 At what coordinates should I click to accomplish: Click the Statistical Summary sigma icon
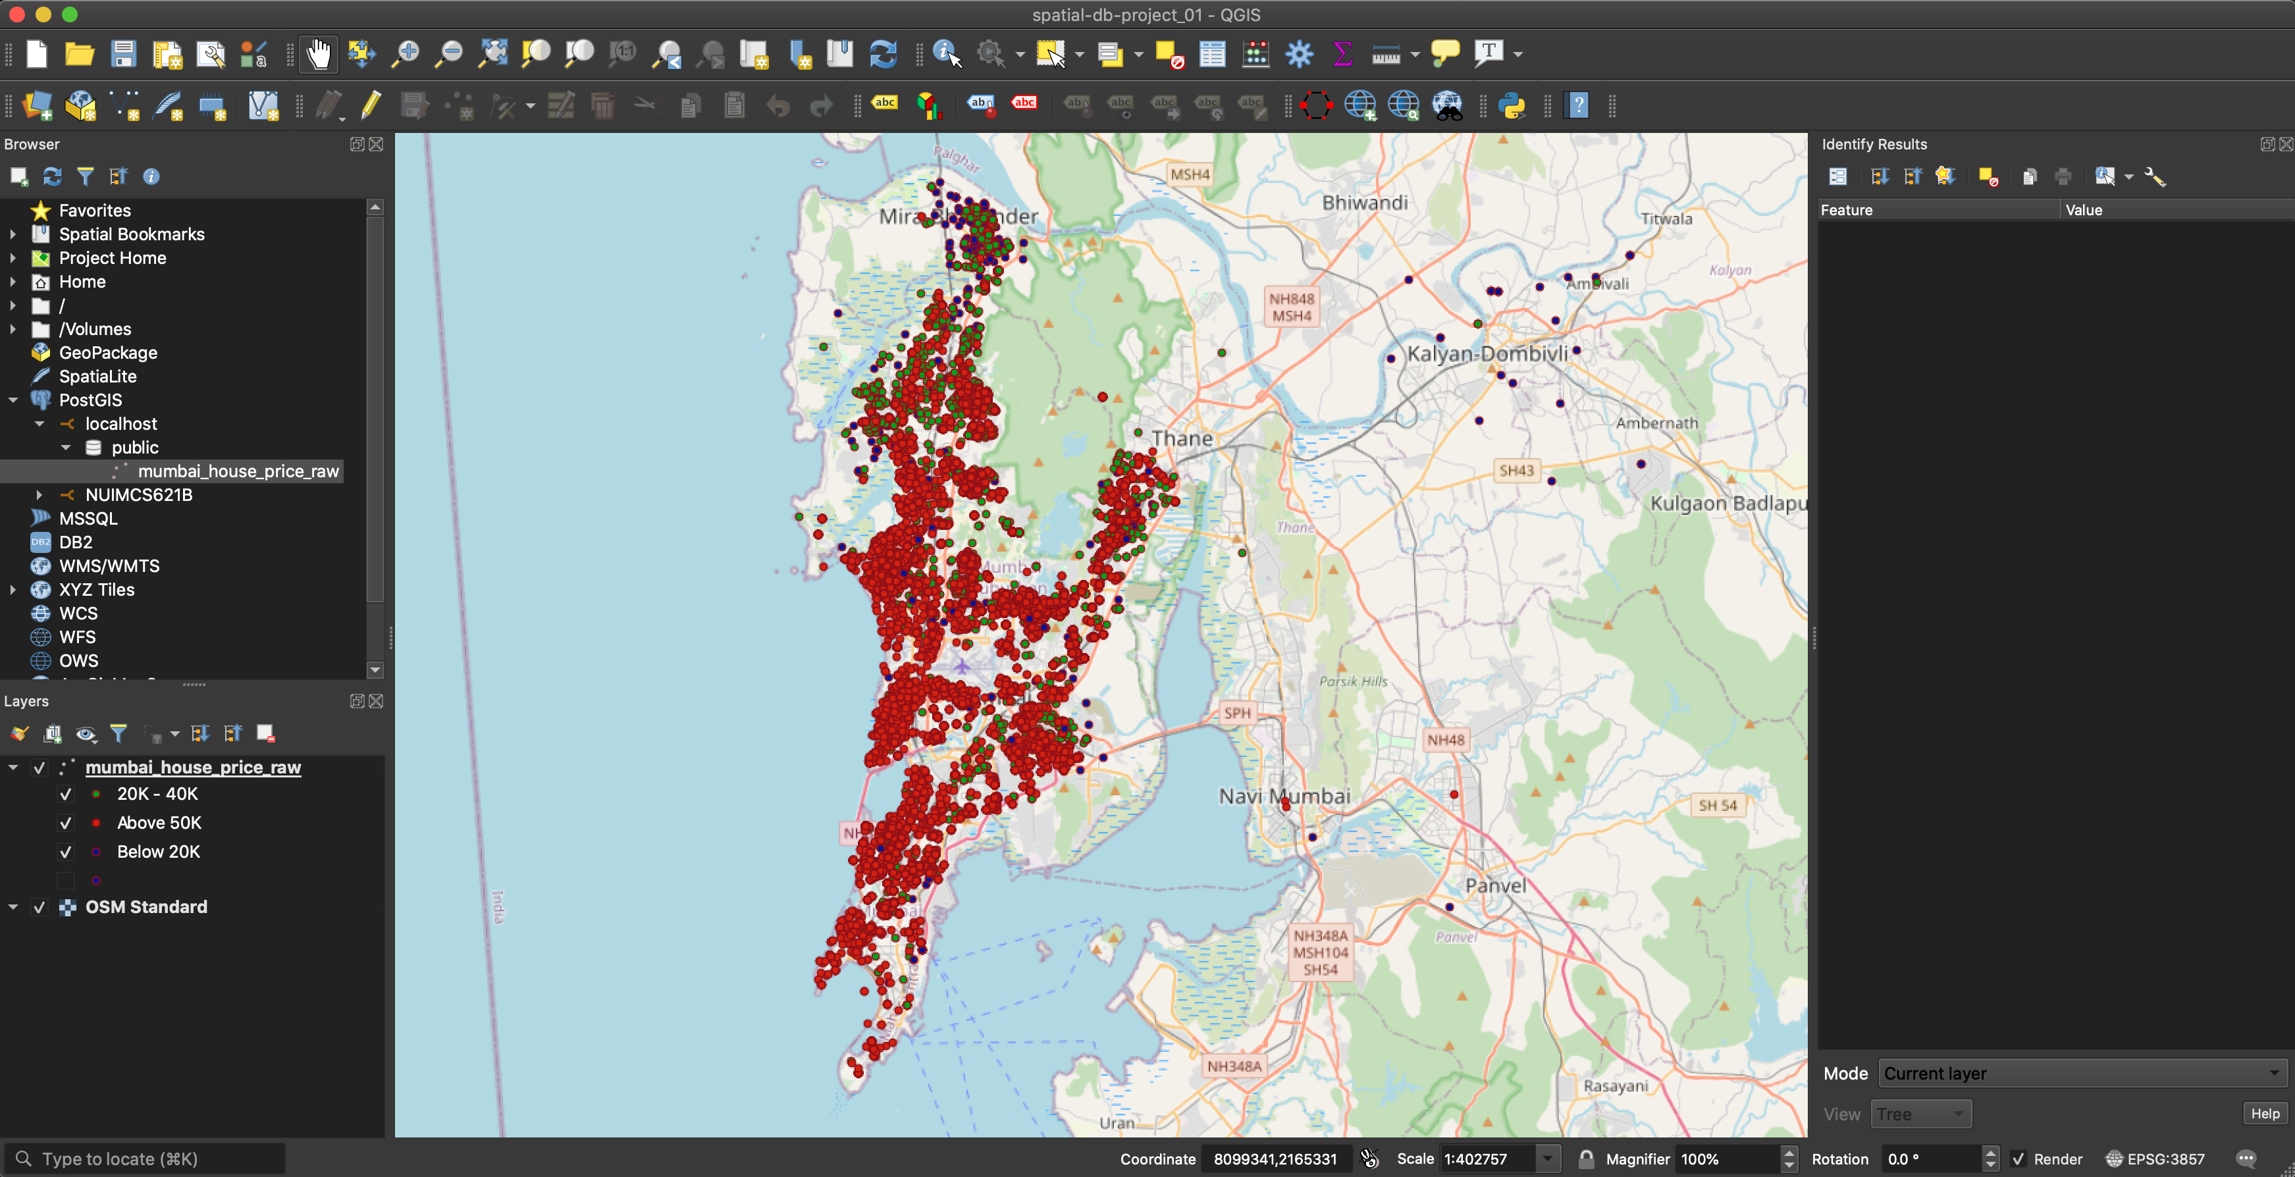point(1342,55)
